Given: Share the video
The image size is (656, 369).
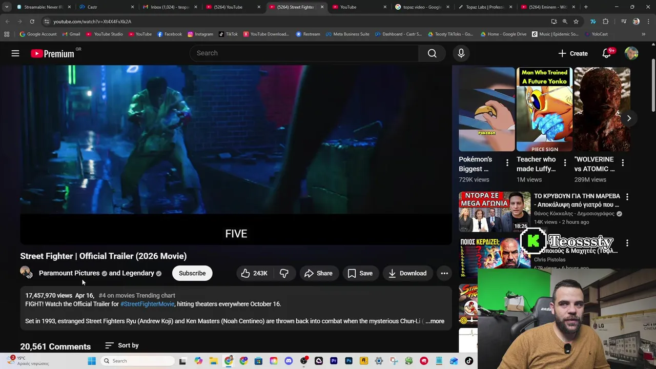Looking at the screenshot, I should (318, 273).
